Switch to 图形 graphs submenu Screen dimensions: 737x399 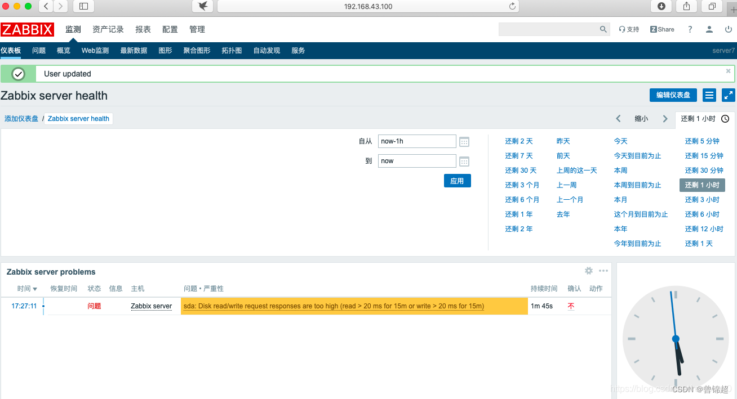(165, 51)
